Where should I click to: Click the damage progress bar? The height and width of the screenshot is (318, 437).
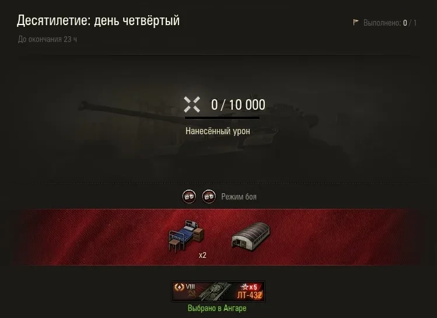[222, 118]
